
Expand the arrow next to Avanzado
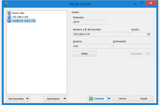[149, 53]
